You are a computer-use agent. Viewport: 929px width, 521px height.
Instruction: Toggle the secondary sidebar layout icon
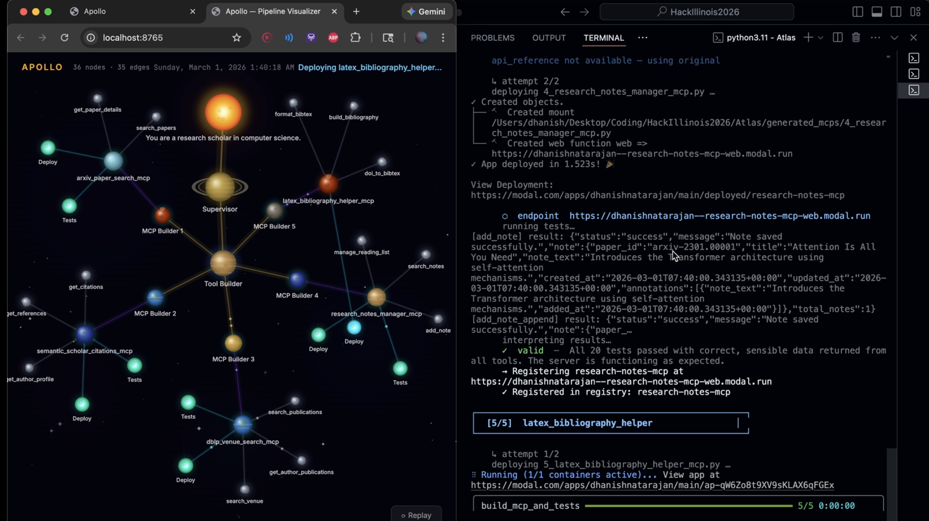click(896, 12)
